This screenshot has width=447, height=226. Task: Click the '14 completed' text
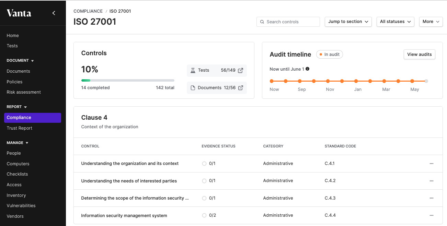(95, 88)
